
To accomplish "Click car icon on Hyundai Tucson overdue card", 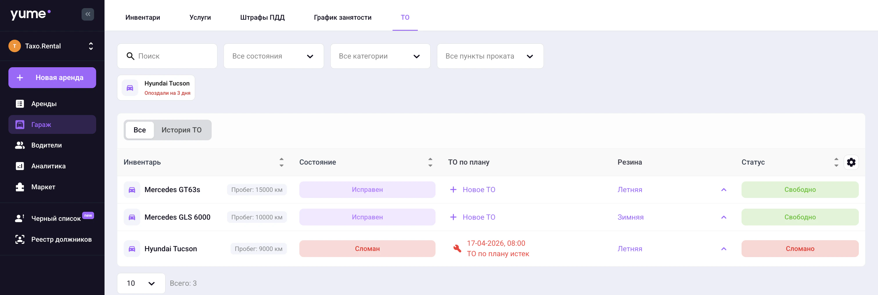I will 130,88.
